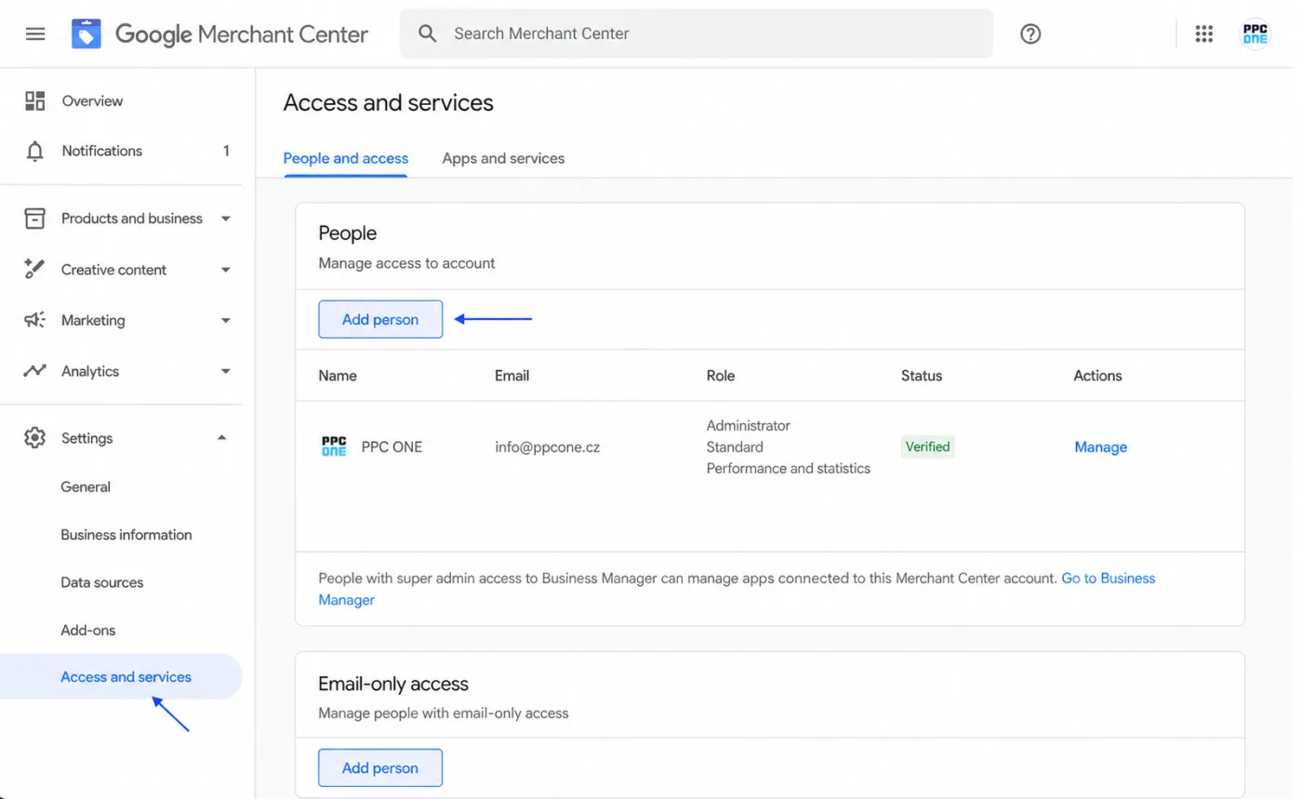This screenshot has width=1302, height=799.
Task: Click the Actions column header
Action: (1097, 376)
